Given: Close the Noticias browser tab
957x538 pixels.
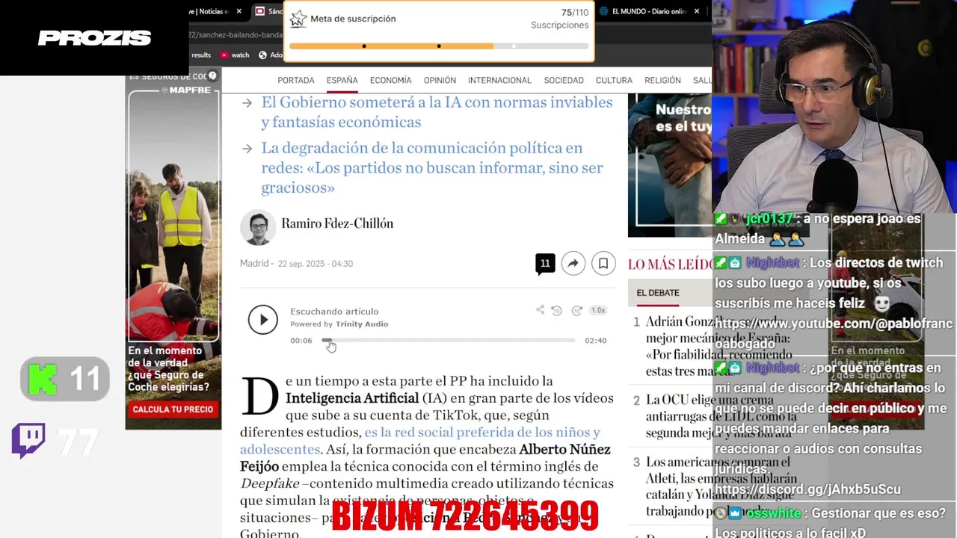Looking at the screenshot, I should click(x=239, y=11).
